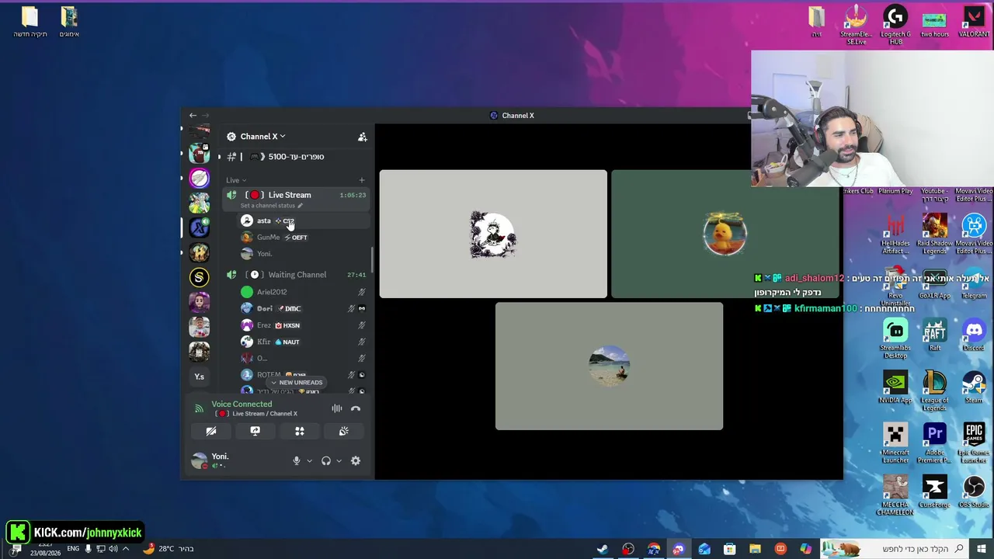Open the Steam desktop shortcut

coord(974,387)
